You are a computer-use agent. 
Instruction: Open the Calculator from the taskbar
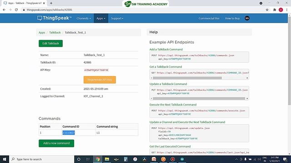pyautogui.click(x=125, y=159)
